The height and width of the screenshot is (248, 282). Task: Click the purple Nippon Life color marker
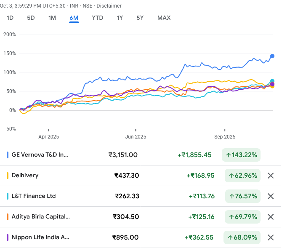coord(8,237)
